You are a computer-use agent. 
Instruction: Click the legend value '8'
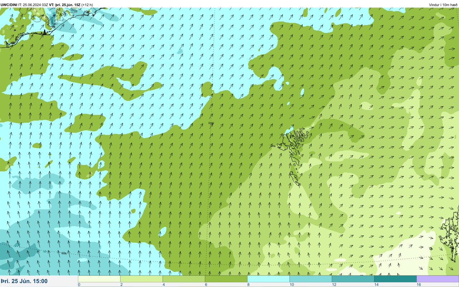[248, 284]
